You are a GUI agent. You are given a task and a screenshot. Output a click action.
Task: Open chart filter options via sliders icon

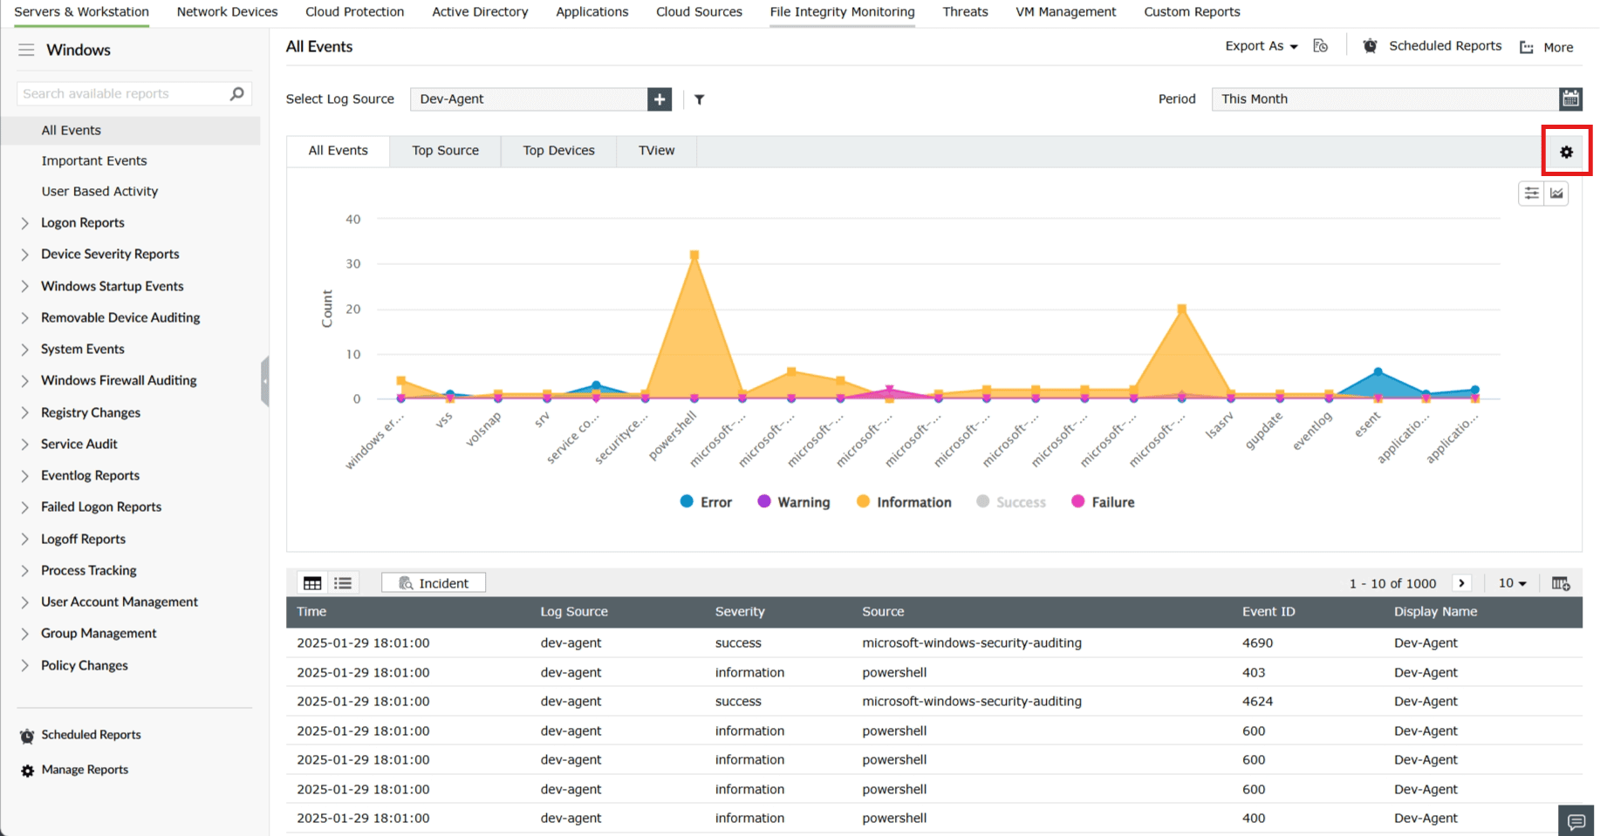(x=1530, y=193)
